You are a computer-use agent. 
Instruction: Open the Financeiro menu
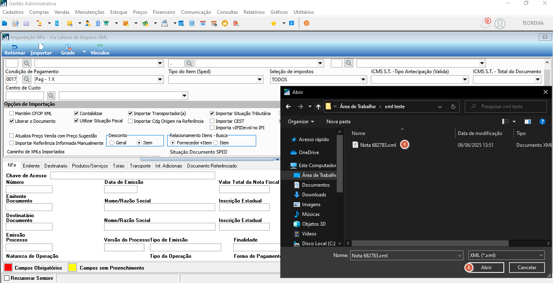click(x=164, y=12)
